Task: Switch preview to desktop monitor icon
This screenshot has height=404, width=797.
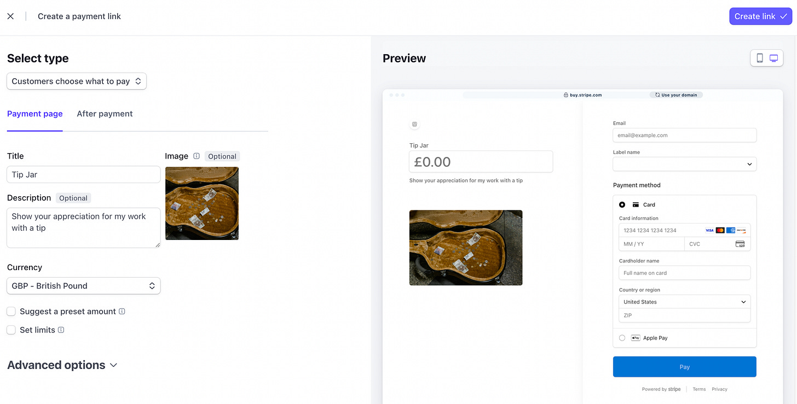Action: tap(773, 58)
